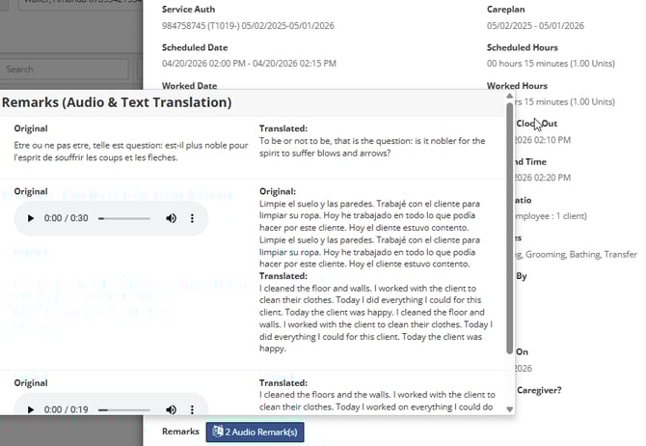646x446 pixels.
Task: Click the translation icon on Audio Remarks button
Action: pos(219,432)
